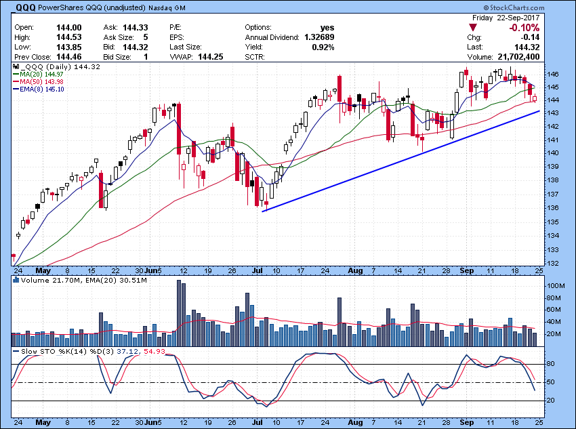Click the May label on price chart date axis
Image resolution: width=576 pixels, height=429 pixels.
pos(43,270)
